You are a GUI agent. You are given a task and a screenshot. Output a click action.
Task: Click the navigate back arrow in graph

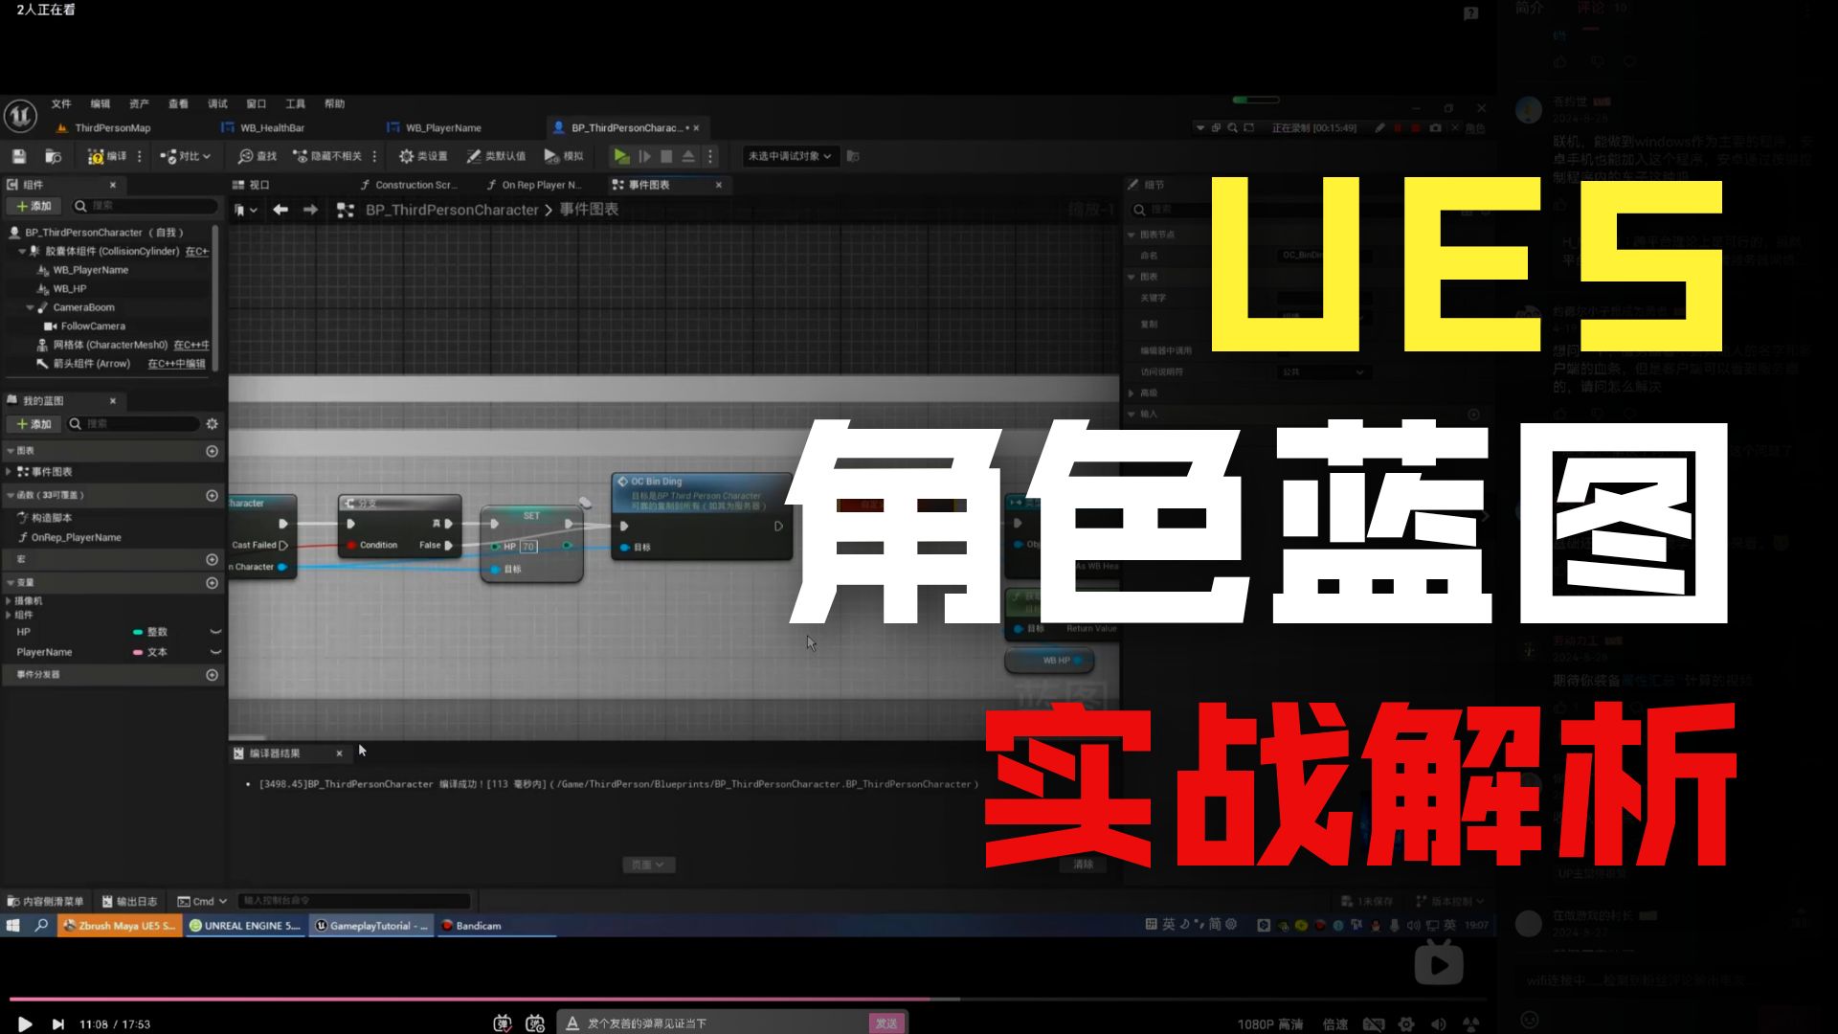[x=280, y=210]
